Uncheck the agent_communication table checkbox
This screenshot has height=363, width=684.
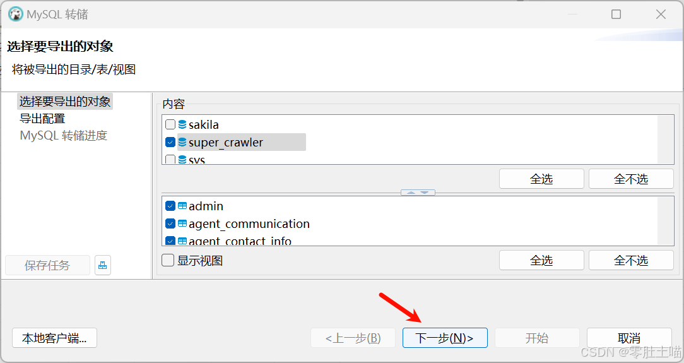click(170, 223)
